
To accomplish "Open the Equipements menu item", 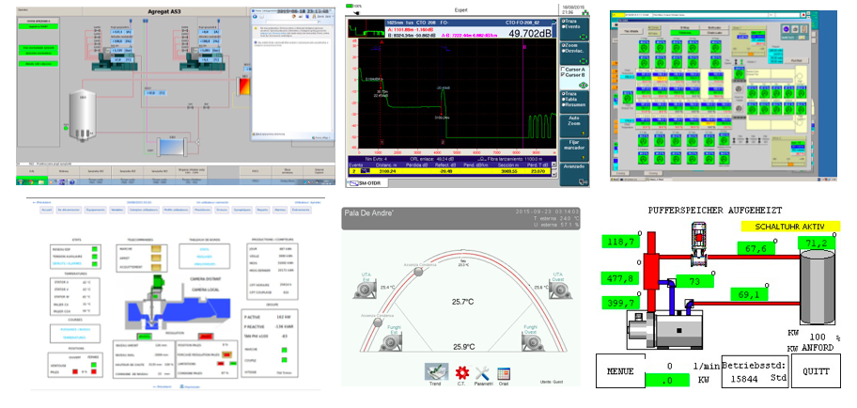I will tap(96, 210).
